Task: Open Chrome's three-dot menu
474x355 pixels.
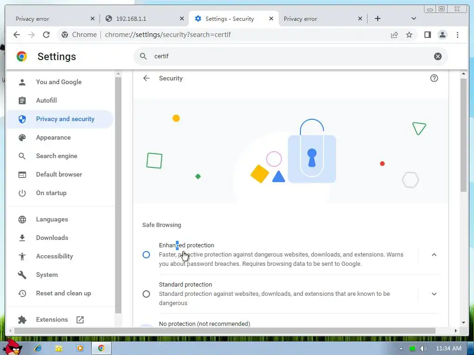Action: coord(457,35)
